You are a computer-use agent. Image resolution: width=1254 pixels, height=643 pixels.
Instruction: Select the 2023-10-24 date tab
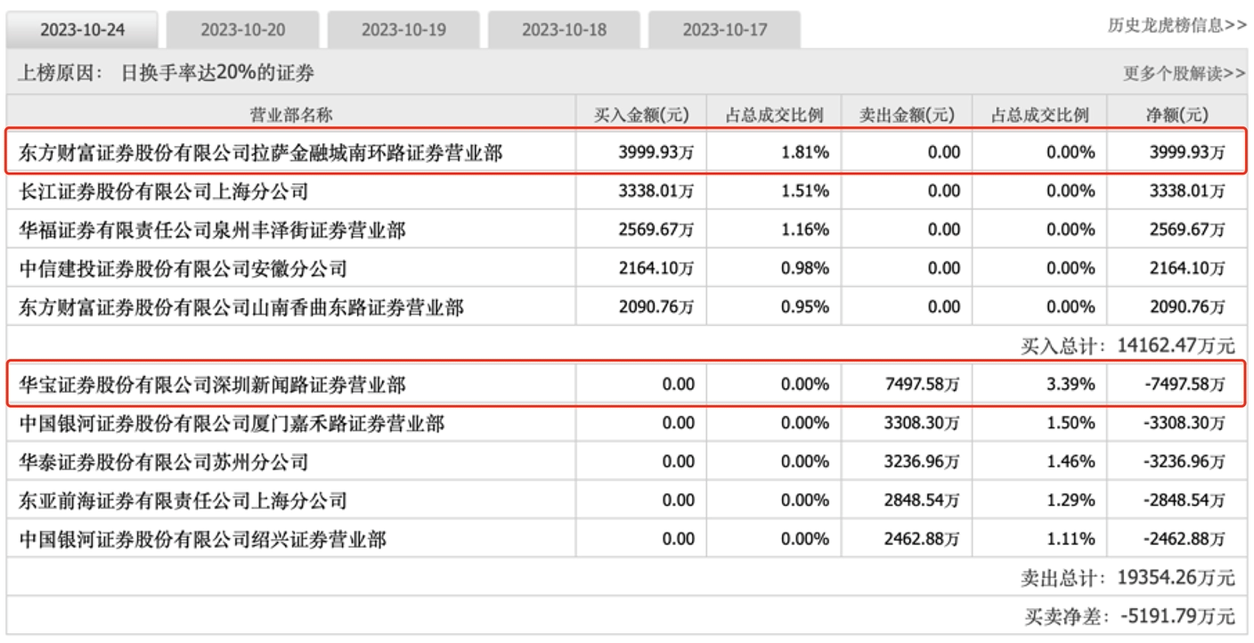83,29
